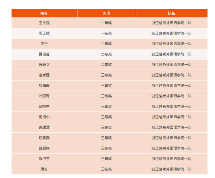Click the name 夏倩倩 in the table

(44, 54)
